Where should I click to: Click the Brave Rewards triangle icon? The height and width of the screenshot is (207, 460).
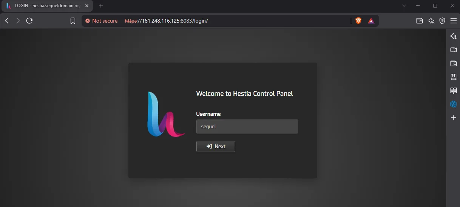(371, 21)
